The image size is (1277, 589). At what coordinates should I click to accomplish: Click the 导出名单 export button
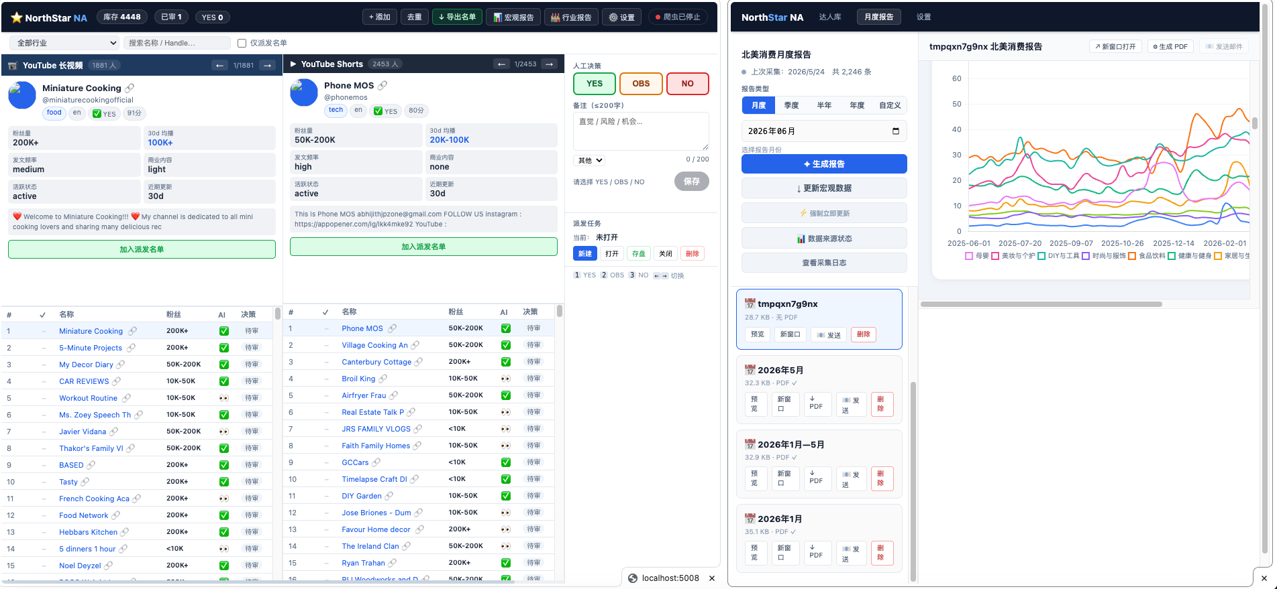coord(457,17)
